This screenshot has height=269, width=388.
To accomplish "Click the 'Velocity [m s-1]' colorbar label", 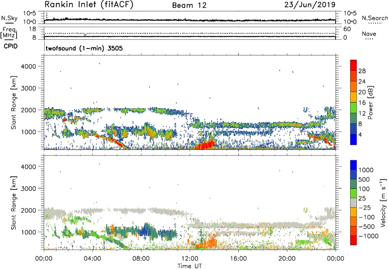I will [384, 202].
